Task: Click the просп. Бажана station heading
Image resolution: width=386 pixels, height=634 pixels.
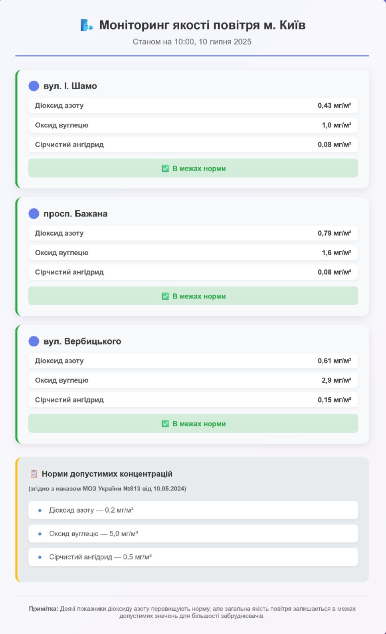Action: [x=75, y=214]
